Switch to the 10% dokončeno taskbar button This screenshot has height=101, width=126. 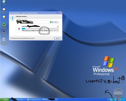(x=34, y=99)
